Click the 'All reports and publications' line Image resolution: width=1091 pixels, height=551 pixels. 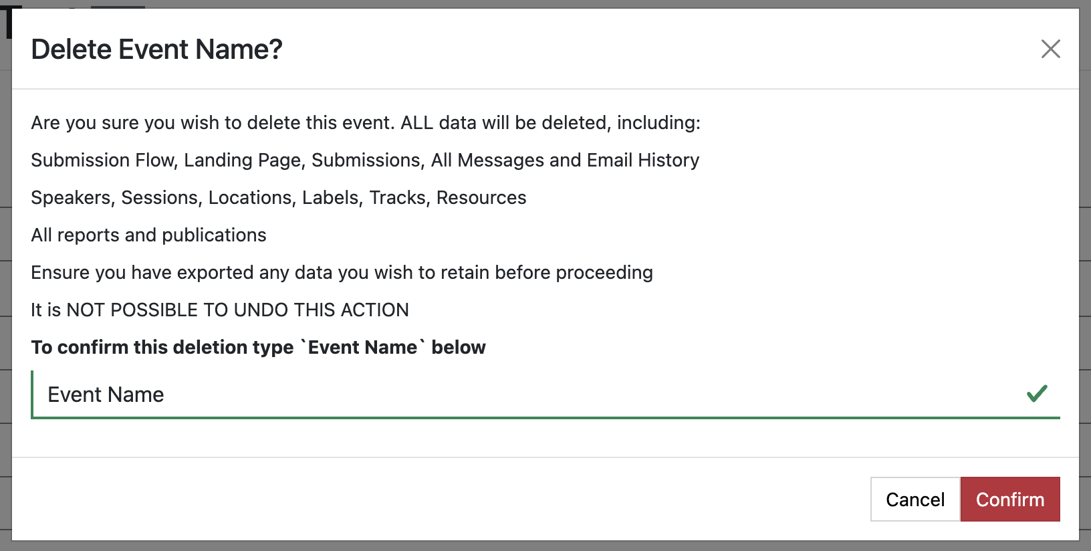pos(148,235)
